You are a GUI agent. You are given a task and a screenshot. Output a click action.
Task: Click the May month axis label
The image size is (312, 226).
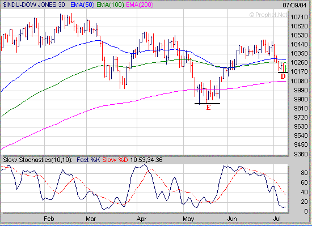pos(188,219)
